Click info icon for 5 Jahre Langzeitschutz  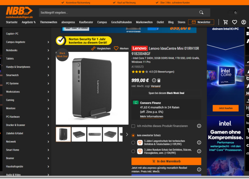click(199, 143)
